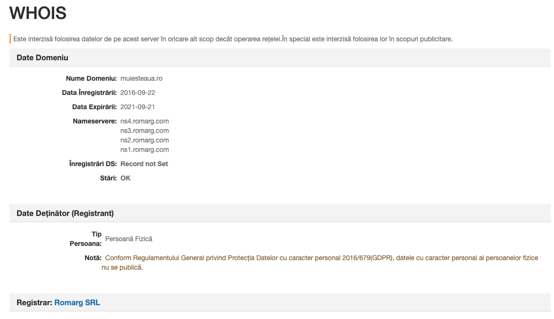The height and width of the screenshot is (319, 554).
Task: Select the Persoană Fizică person type
Action: [x=130, y=239]
